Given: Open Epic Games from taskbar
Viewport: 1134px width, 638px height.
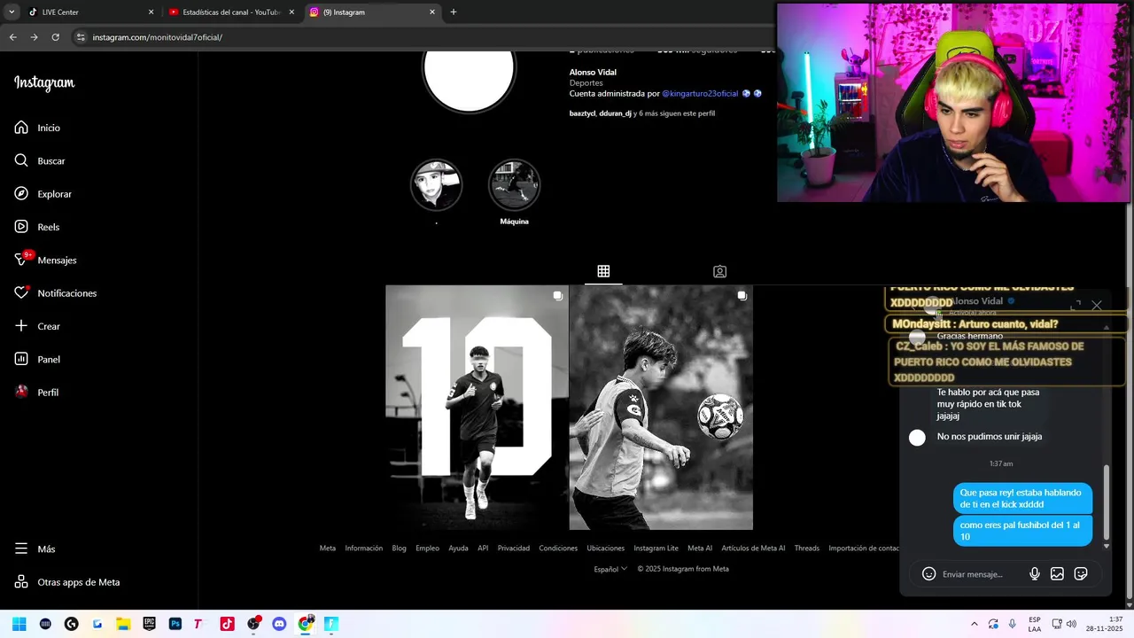Looking at the screenshot, I should point(150,624).
